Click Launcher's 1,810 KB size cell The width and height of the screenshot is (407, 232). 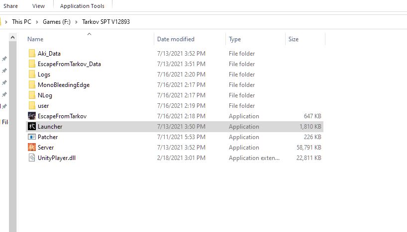click(x=310, y=127)
